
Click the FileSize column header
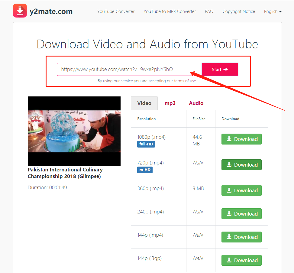tap(199, 119)
